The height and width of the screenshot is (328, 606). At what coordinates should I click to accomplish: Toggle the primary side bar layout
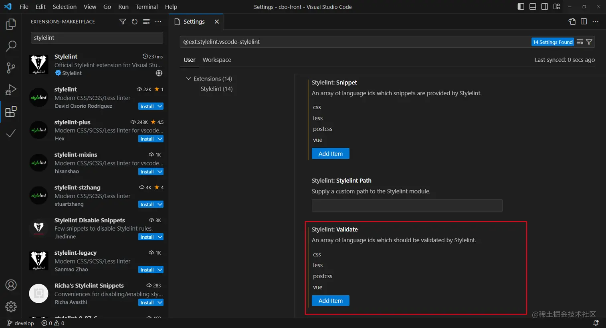(x=521, y=7)
